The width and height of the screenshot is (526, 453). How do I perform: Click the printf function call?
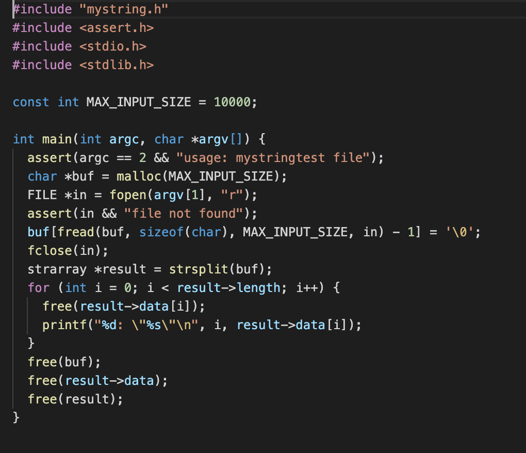coord(61,325)
